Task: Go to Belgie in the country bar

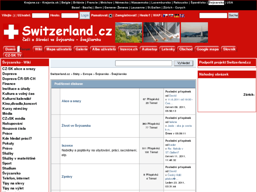Action: 66,2
